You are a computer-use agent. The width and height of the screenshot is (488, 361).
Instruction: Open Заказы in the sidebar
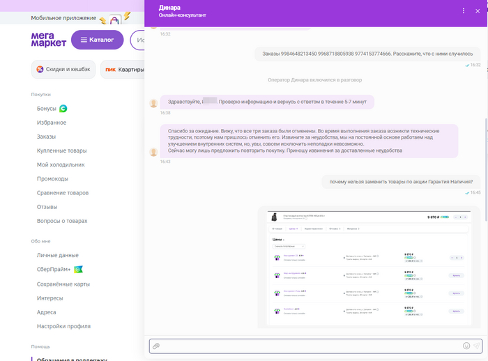coord(46,137)
